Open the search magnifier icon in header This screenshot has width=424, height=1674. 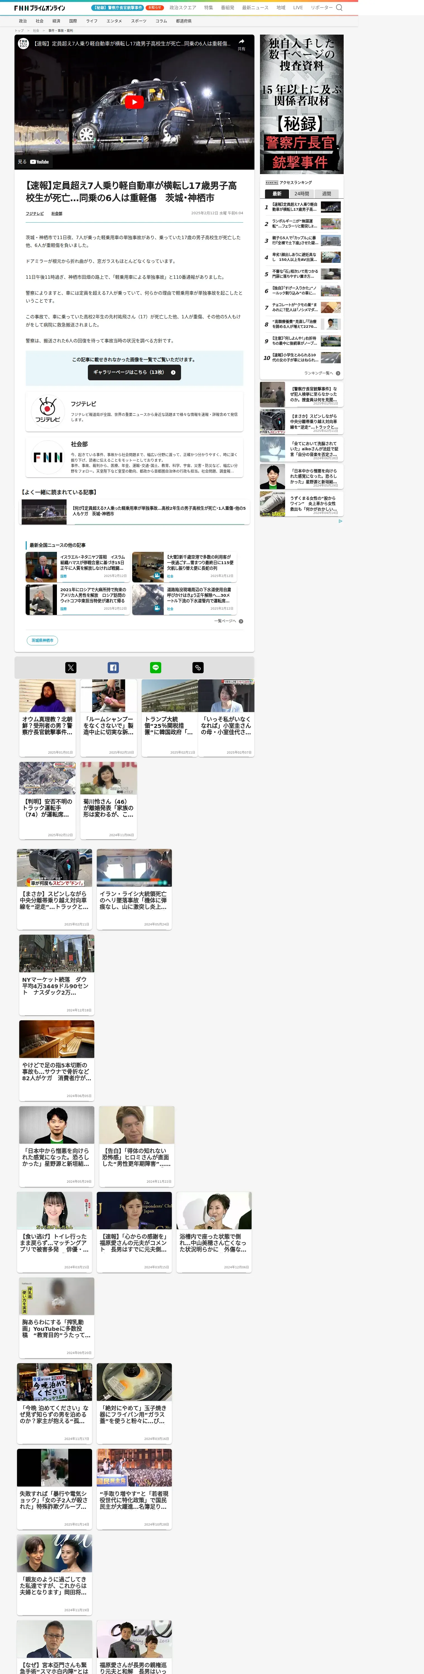339,8
